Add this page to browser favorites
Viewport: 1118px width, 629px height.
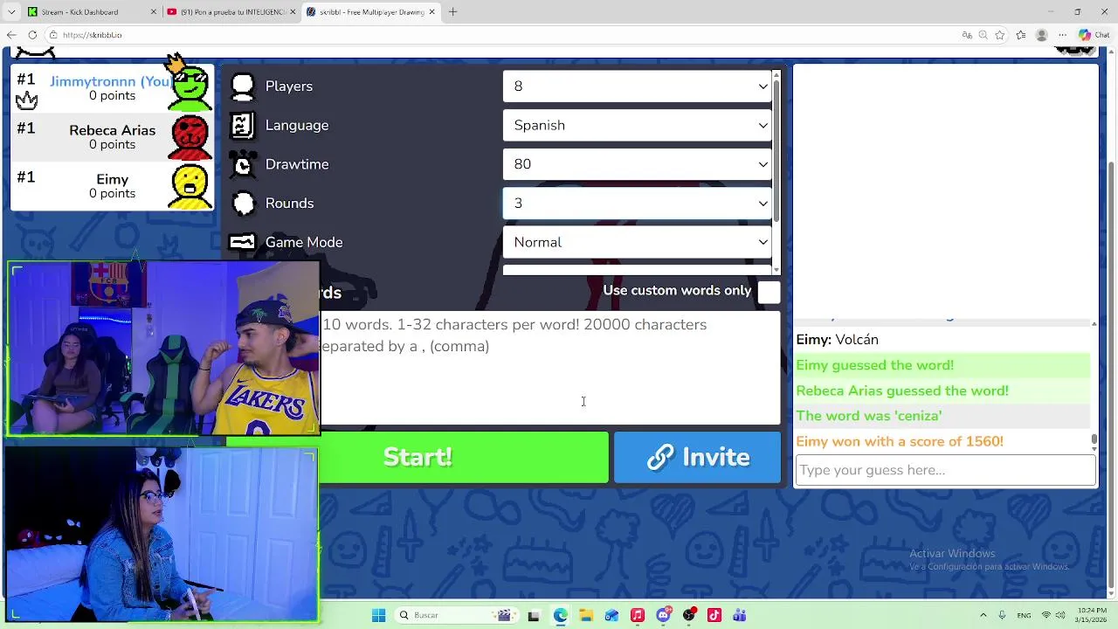(x=999, y=35)
